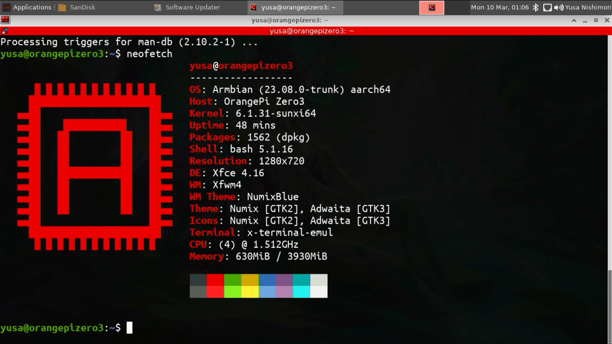Click the 'neofetch' command text

click(x=150, y=54)
